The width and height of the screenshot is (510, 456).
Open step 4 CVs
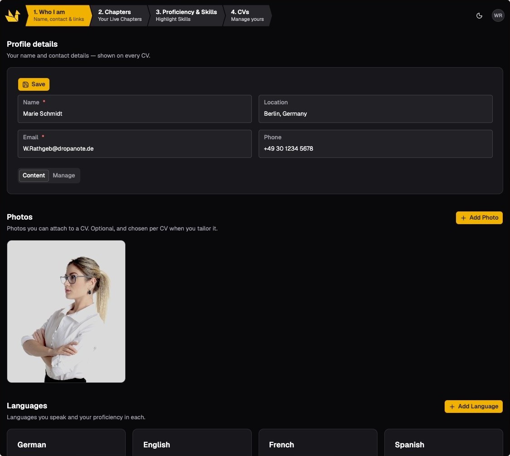point(247,15)
